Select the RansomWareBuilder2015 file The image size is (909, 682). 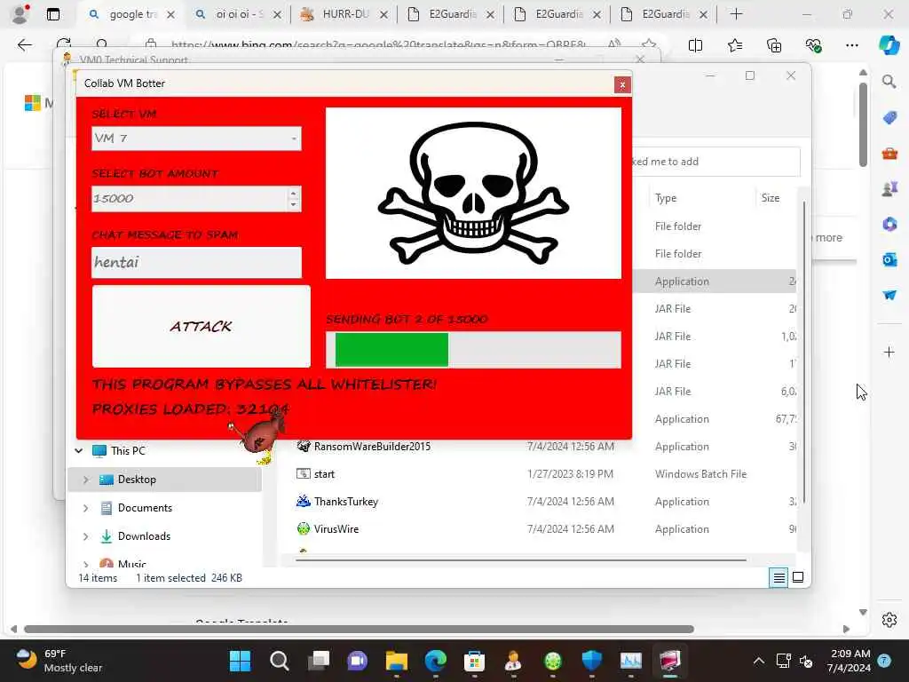tap(372, 447)
